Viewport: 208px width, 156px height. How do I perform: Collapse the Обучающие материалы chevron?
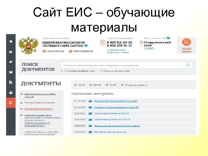22,109
